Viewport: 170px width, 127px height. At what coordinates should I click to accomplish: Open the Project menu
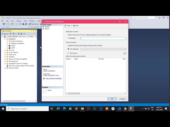(x=19, y=21)
